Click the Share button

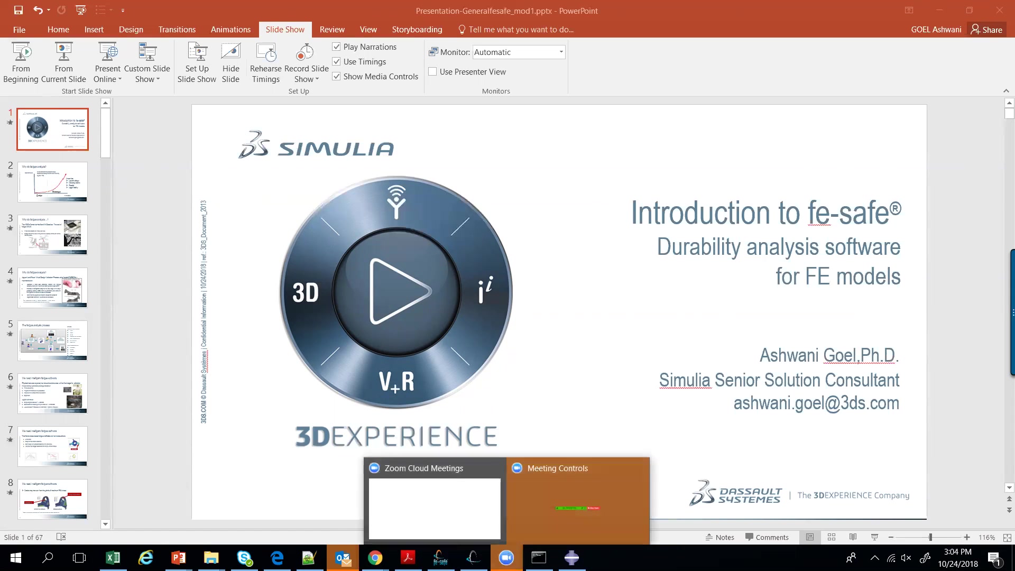coord(986,30)
